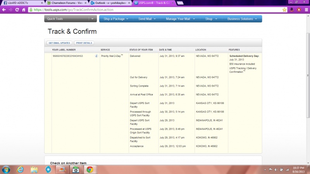This screenshot has width=310, height=174.
Task: Click the Action Center flag icon
Action: point(270,170)
